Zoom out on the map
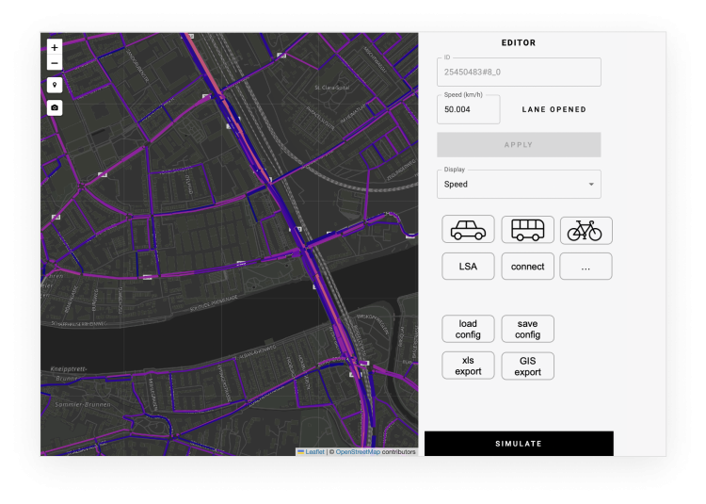 pyautogui.click(x=55, y=62)
